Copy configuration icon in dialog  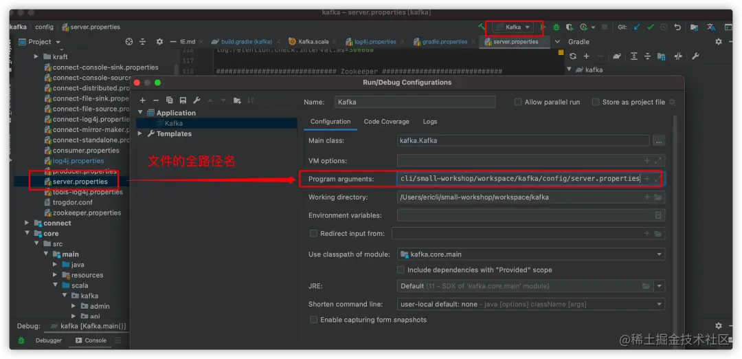click(x=170, y=100)
